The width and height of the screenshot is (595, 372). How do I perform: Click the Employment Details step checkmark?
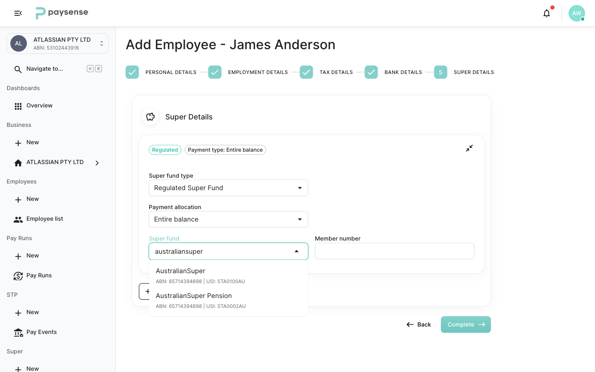coord(215,72)
